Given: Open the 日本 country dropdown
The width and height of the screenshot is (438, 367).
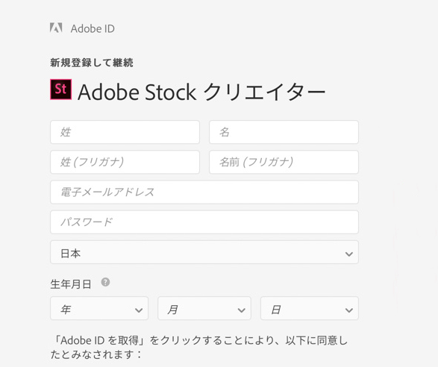Looking at the screenshot, I should pyautogui.click(x=204, y=252).
